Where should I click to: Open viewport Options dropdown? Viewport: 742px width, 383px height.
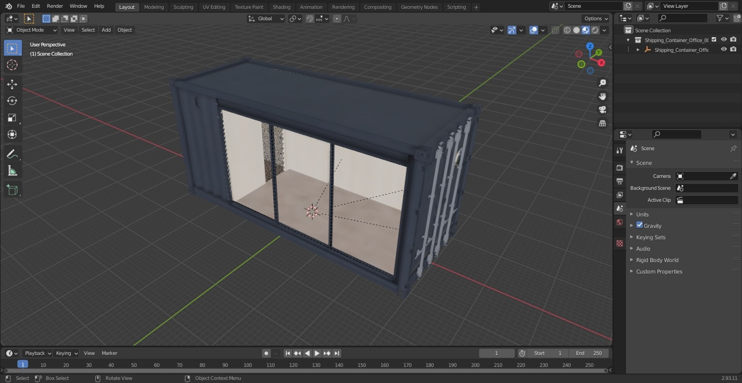tap(596, 19)
